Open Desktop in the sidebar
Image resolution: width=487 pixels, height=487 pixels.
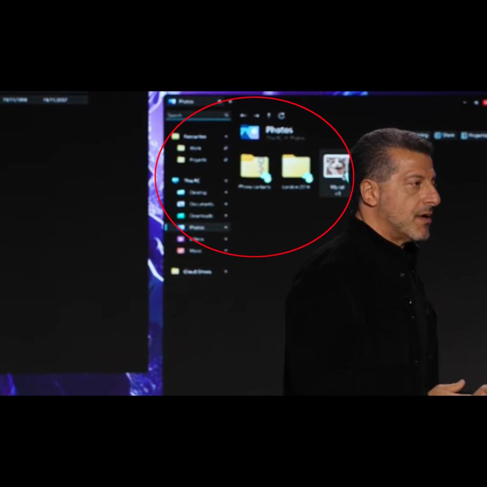point(198,192)
